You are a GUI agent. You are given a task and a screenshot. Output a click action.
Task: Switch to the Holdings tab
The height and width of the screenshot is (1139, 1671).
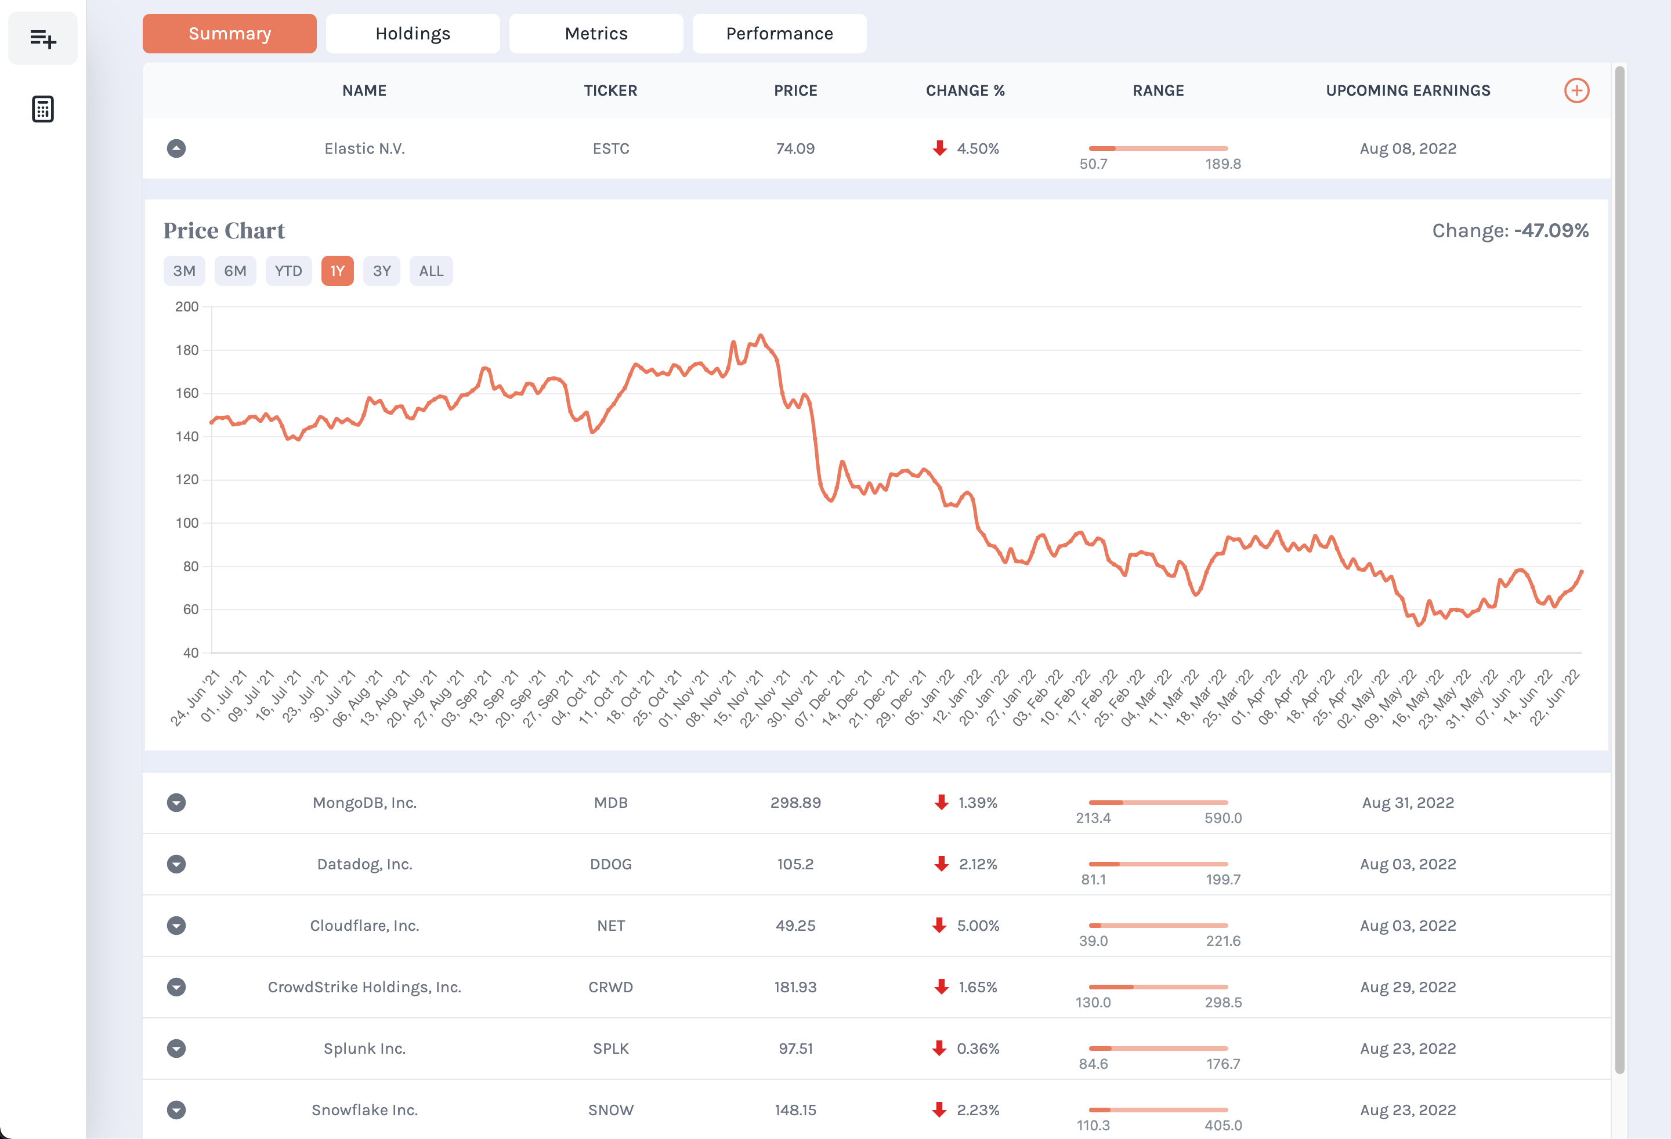413,34
